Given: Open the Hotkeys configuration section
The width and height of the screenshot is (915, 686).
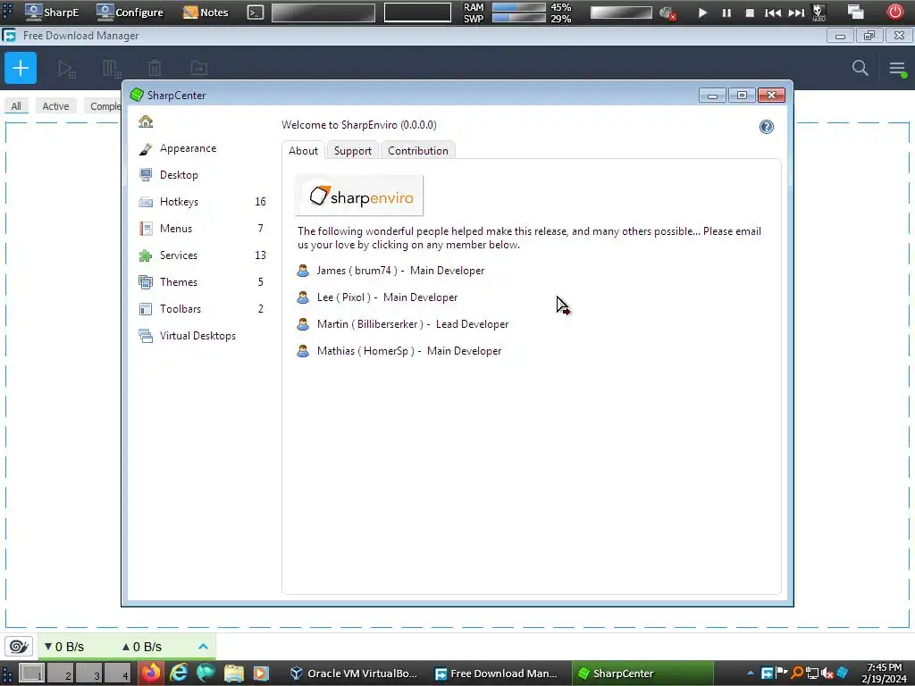Looking at the screenshot, I should 202,202.
